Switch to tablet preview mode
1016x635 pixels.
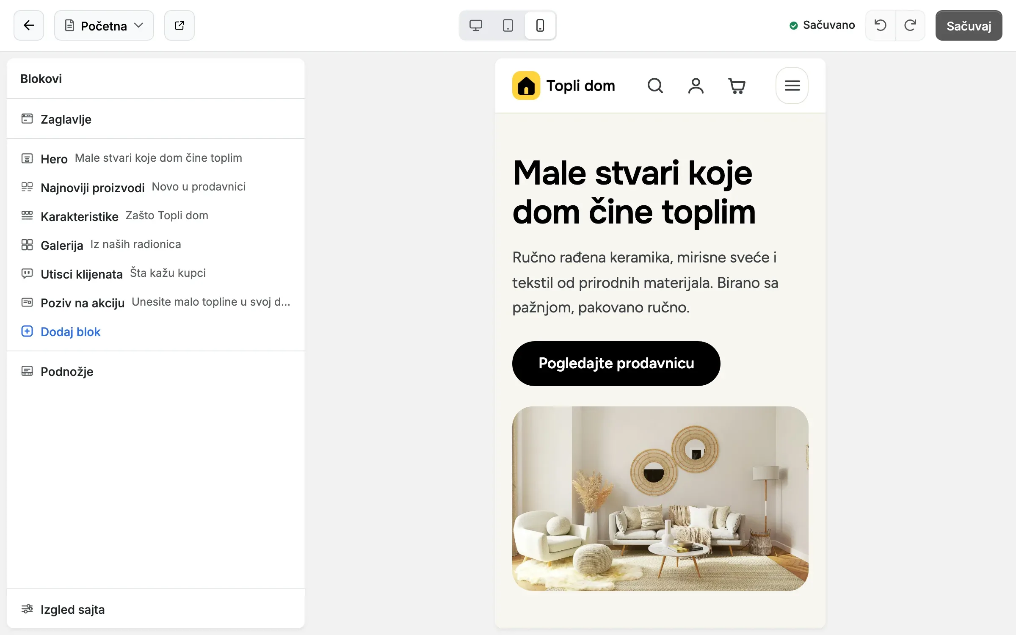[508, 25]
